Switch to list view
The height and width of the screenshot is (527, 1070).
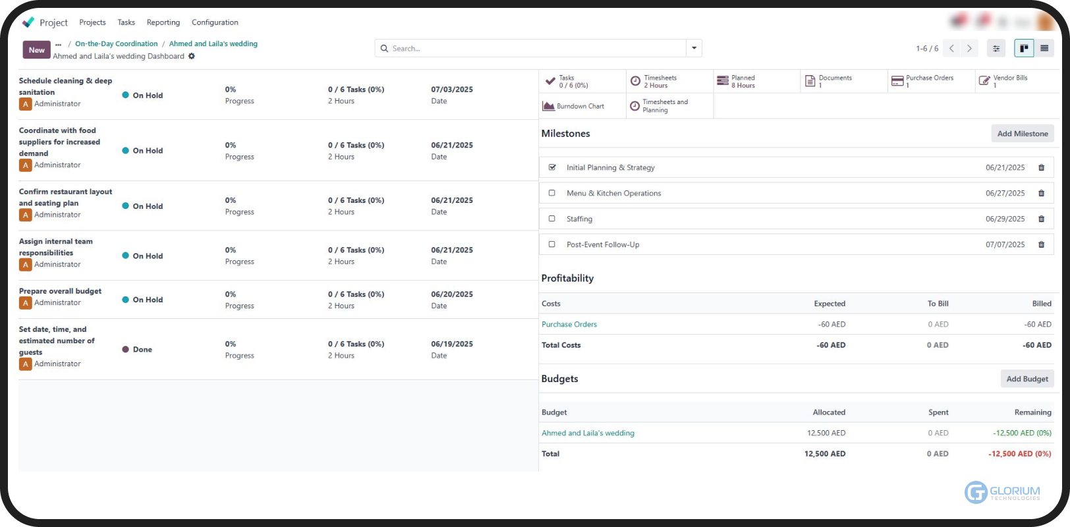[x=1044, y=48]
